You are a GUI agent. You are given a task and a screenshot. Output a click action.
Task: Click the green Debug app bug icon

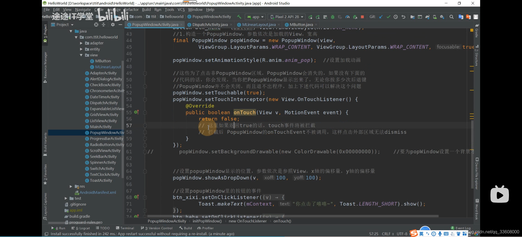click(x=333, y=17)
